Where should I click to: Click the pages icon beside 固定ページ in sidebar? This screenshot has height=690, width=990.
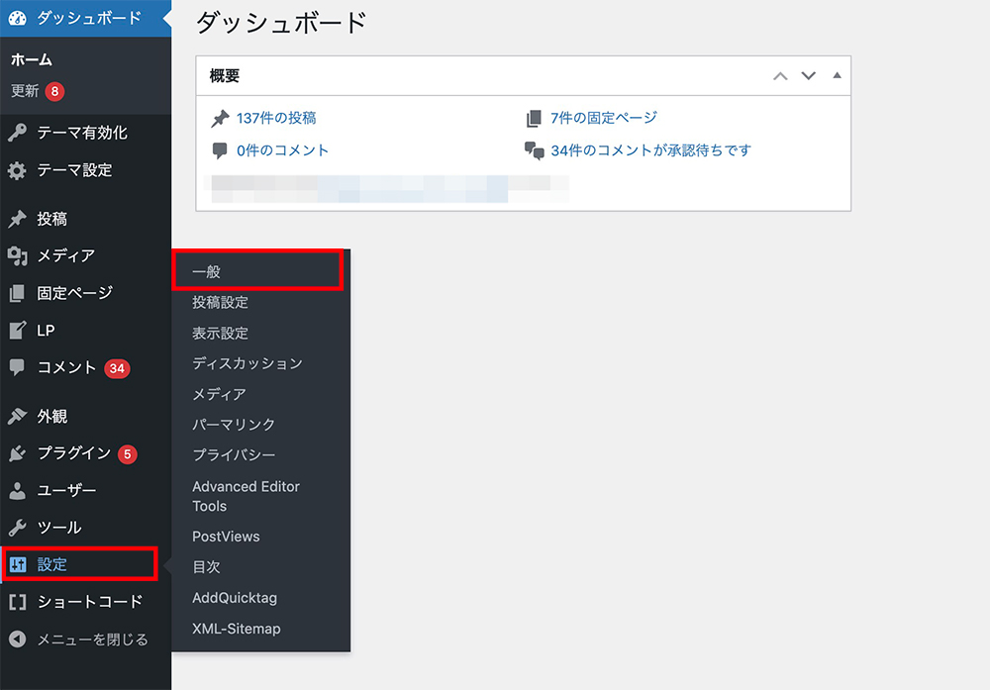(18, 293)
